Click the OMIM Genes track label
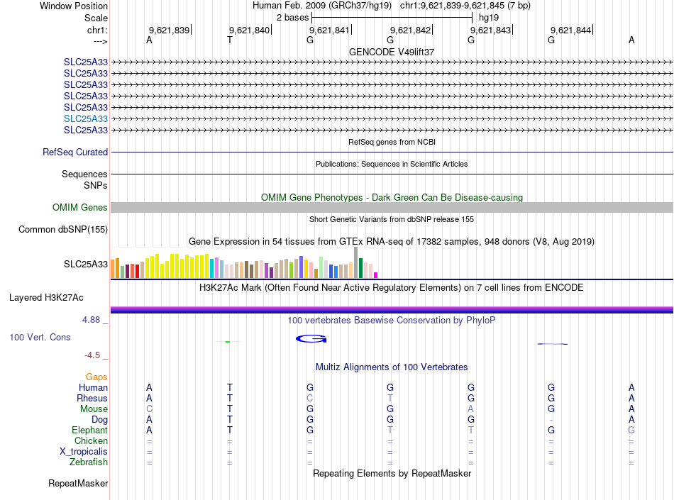 pyautogui.click(x=80, y=208)
